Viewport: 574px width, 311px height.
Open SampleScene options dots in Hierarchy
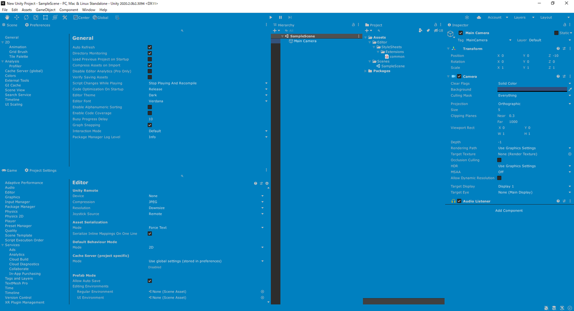pyautogui.click(x=359, y=36)
